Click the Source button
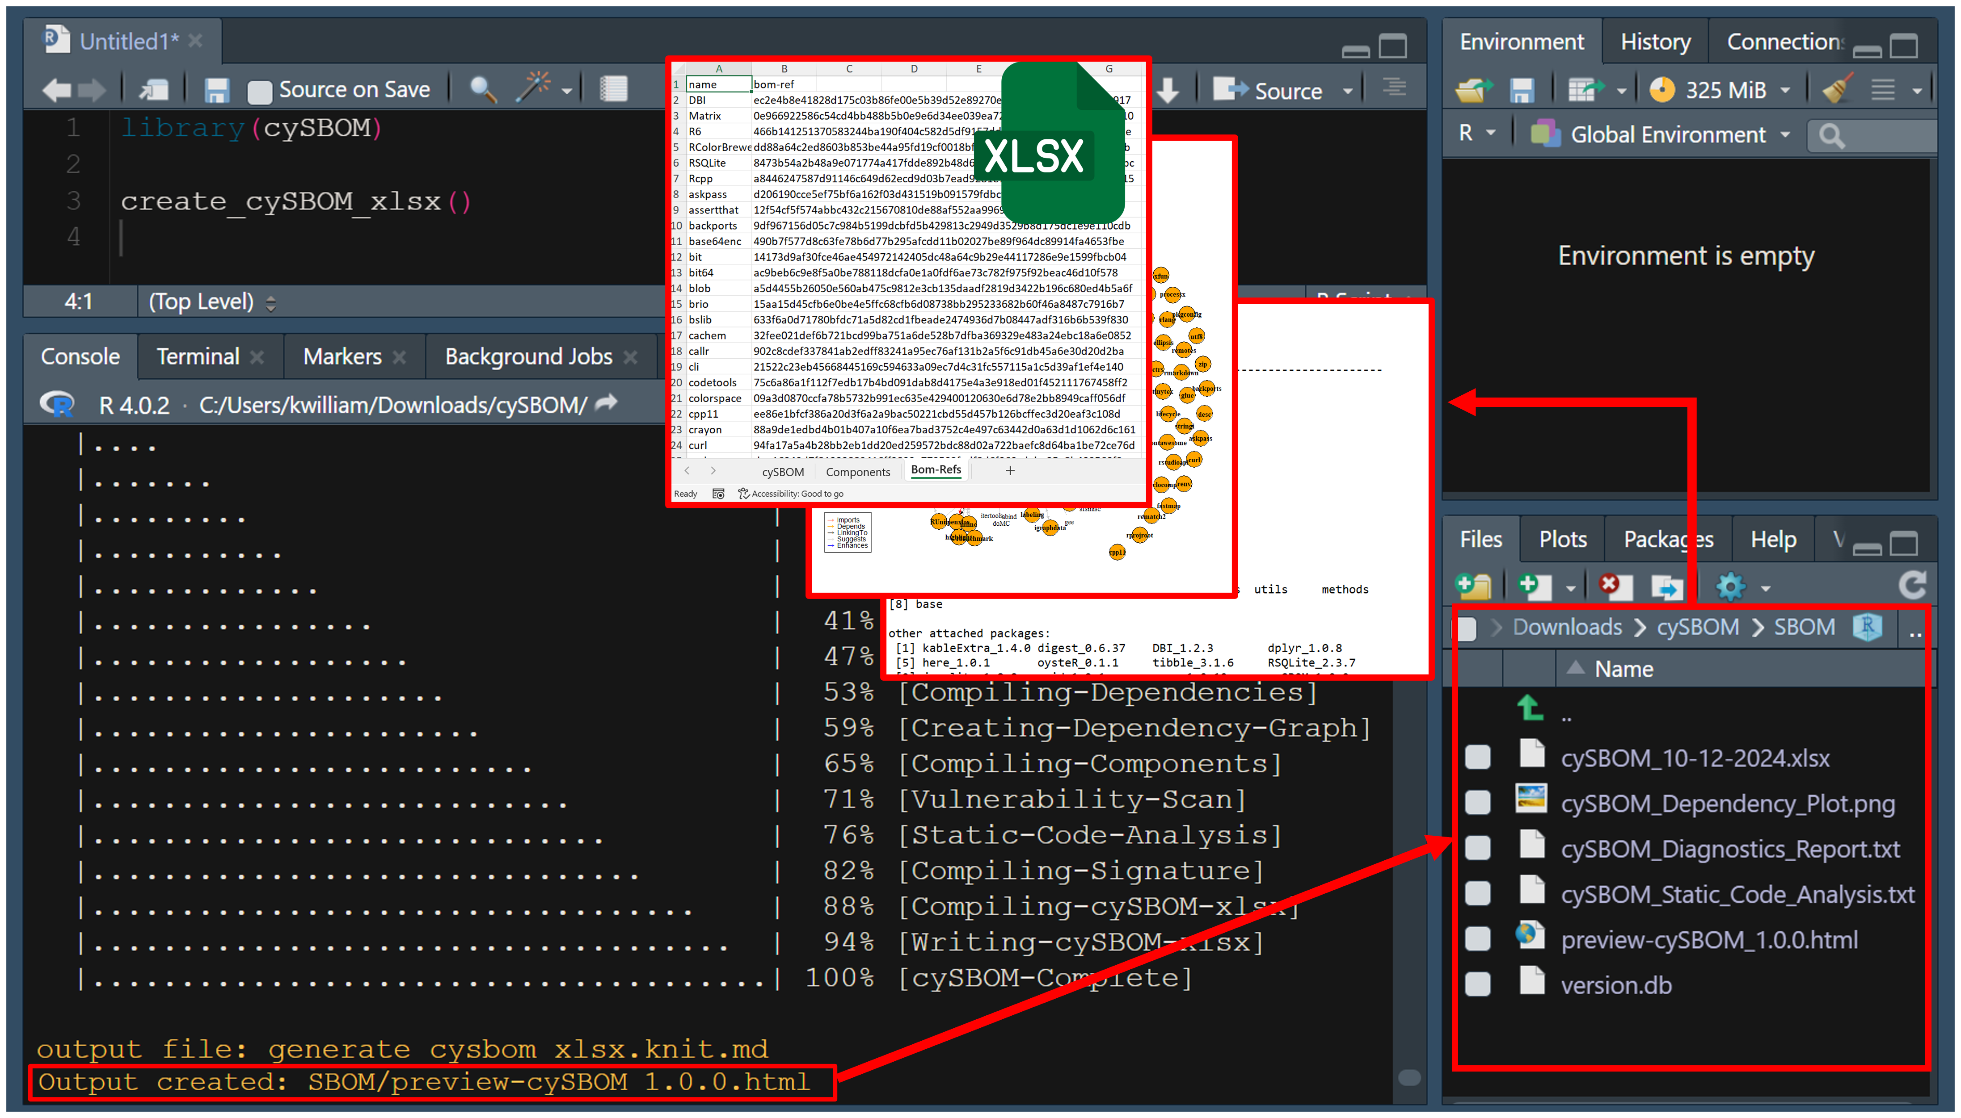This screenshot has height=1118, width=1961. point(1268,90)
